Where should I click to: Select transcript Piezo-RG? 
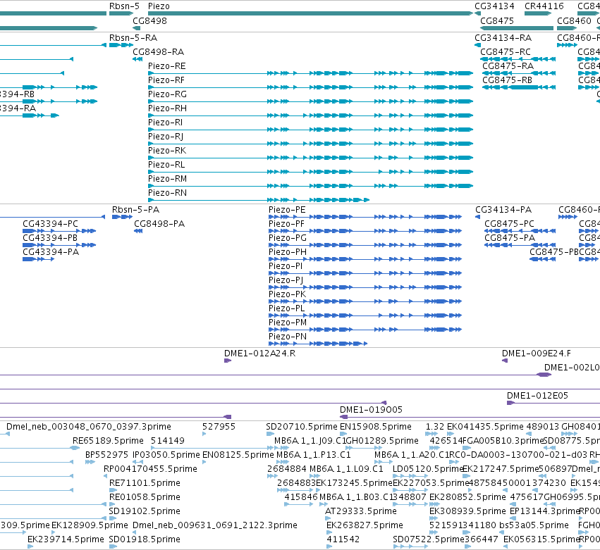click(x=167, y=94)
